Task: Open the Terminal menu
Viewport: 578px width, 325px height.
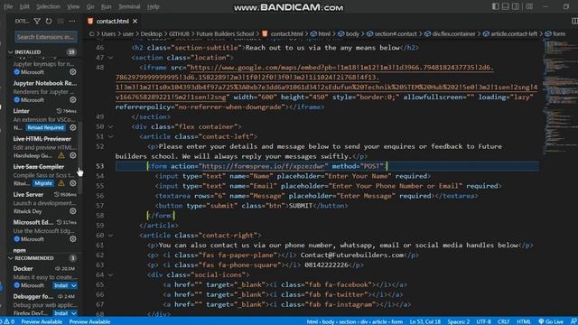Action: tap(129, 6)
